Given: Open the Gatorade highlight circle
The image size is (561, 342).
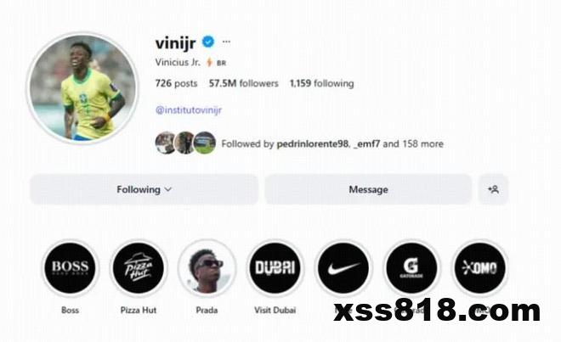Looking at the screenshot, I should (411, 268).
